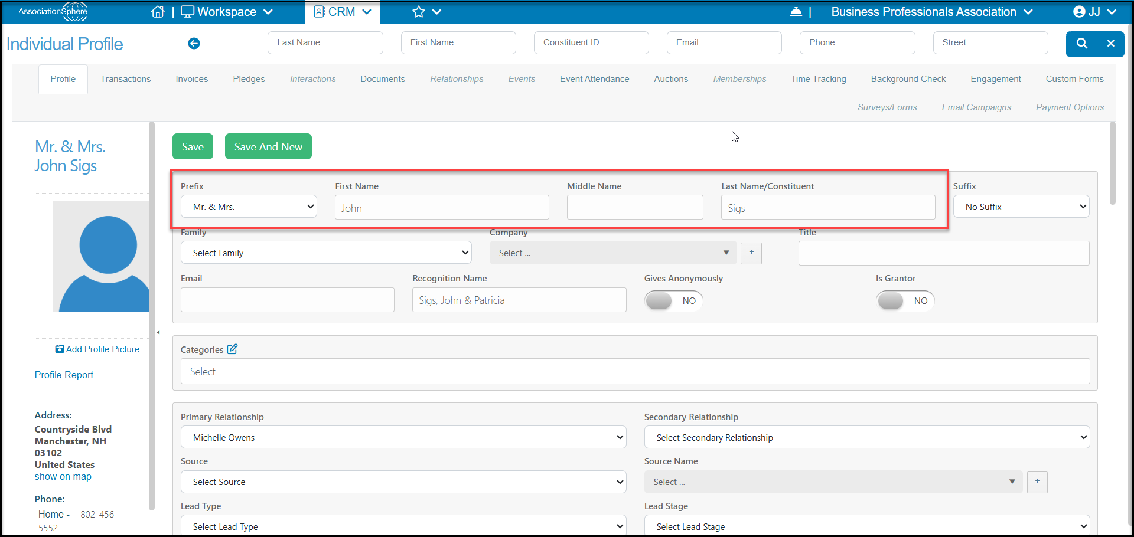
Task: Click the Constituent ID search field
Action: pos(591,42)
